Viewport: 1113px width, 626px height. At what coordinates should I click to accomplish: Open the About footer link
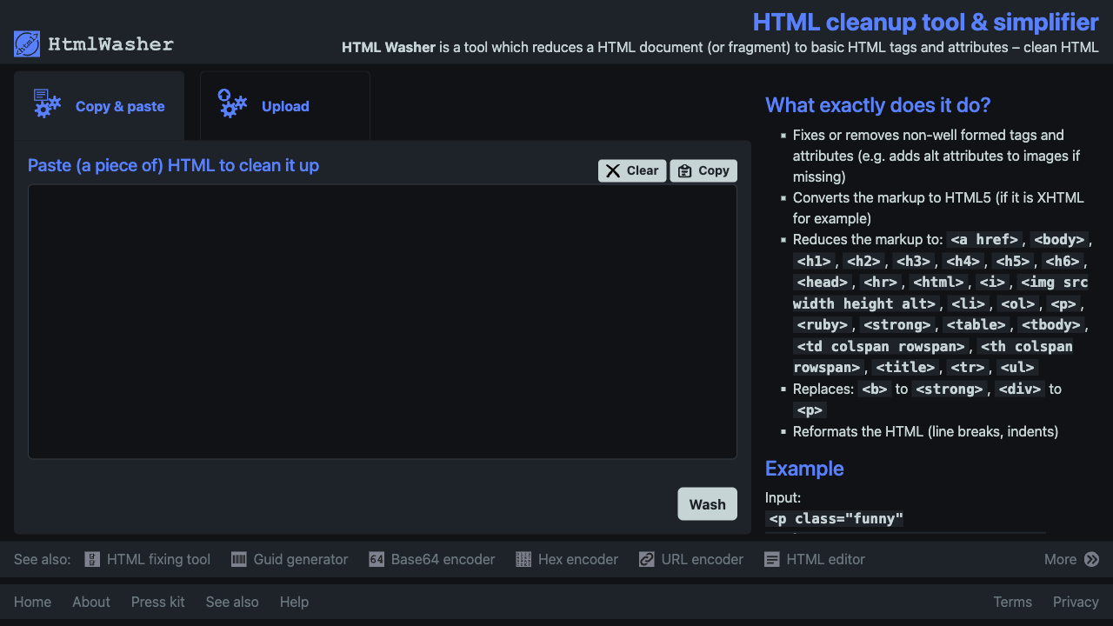(91, 602)
